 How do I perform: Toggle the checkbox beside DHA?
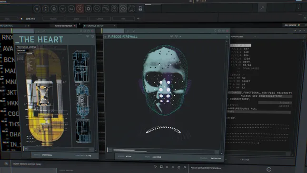pyautogui.click(x=7, y=135)
